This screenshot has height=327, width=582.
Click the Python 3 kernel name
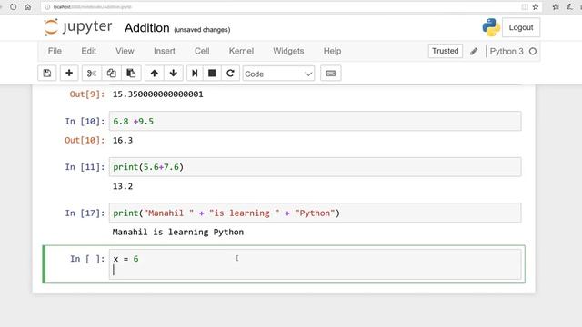(507, 52)
